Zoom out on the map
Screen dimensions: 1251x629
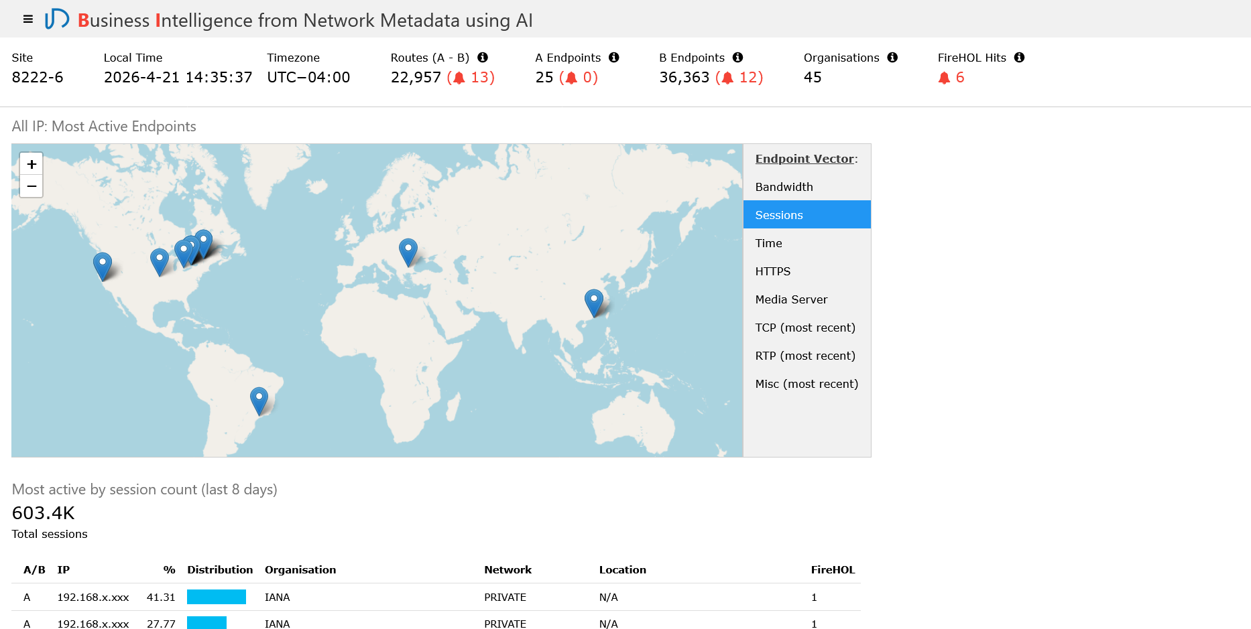(32, 186)
